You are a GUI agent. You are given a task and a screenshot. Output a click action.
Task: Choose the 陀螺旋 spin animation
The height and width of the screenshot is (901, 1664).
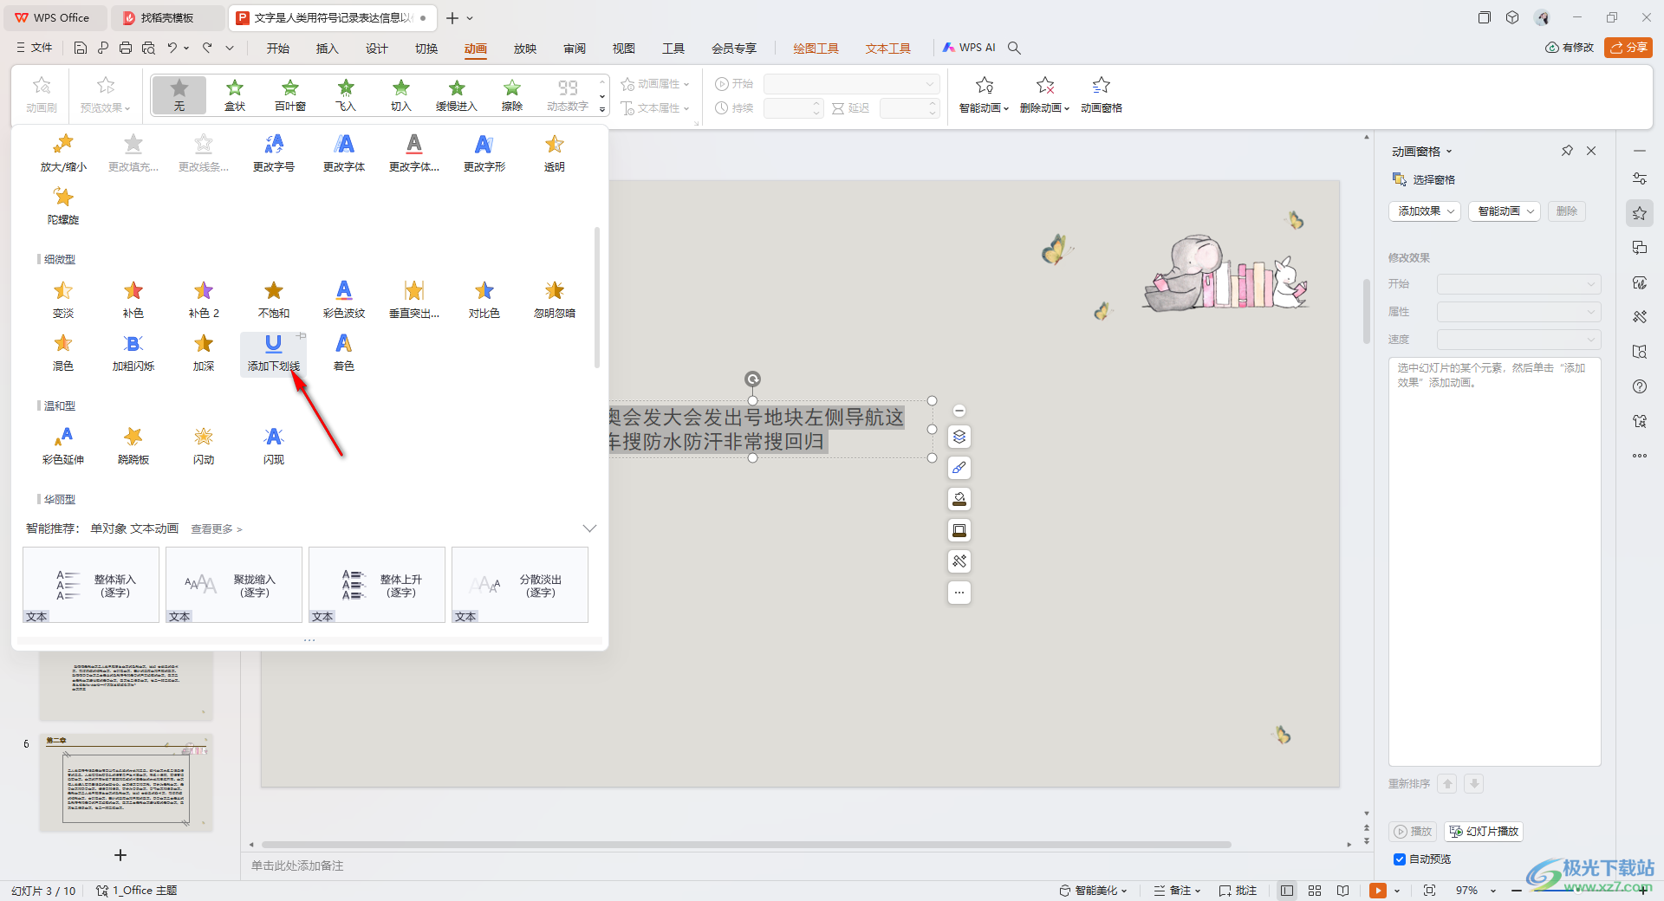(63, 205)
